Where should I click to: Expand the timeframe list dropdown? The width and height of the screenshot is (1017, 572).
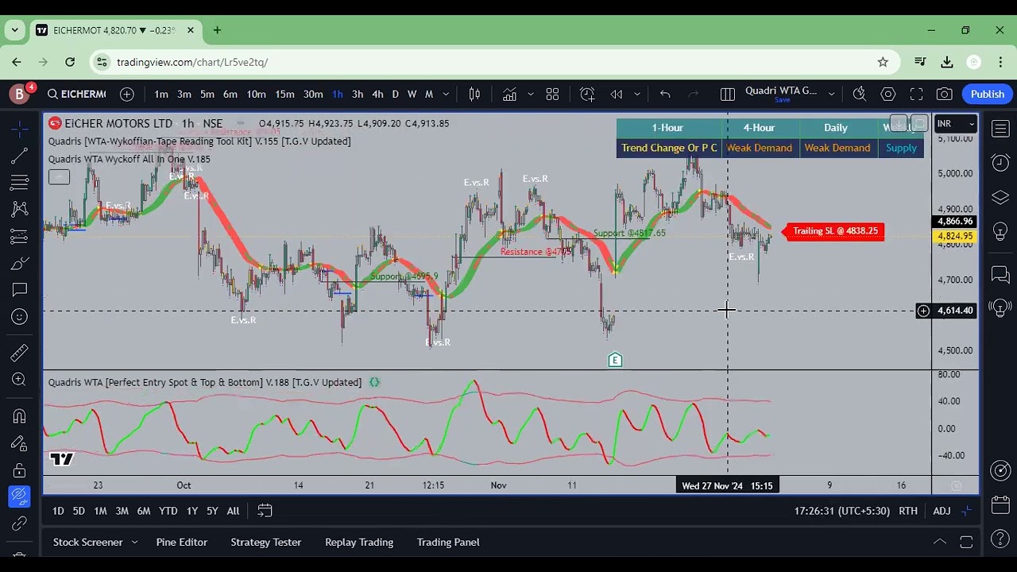coord(446,94)
